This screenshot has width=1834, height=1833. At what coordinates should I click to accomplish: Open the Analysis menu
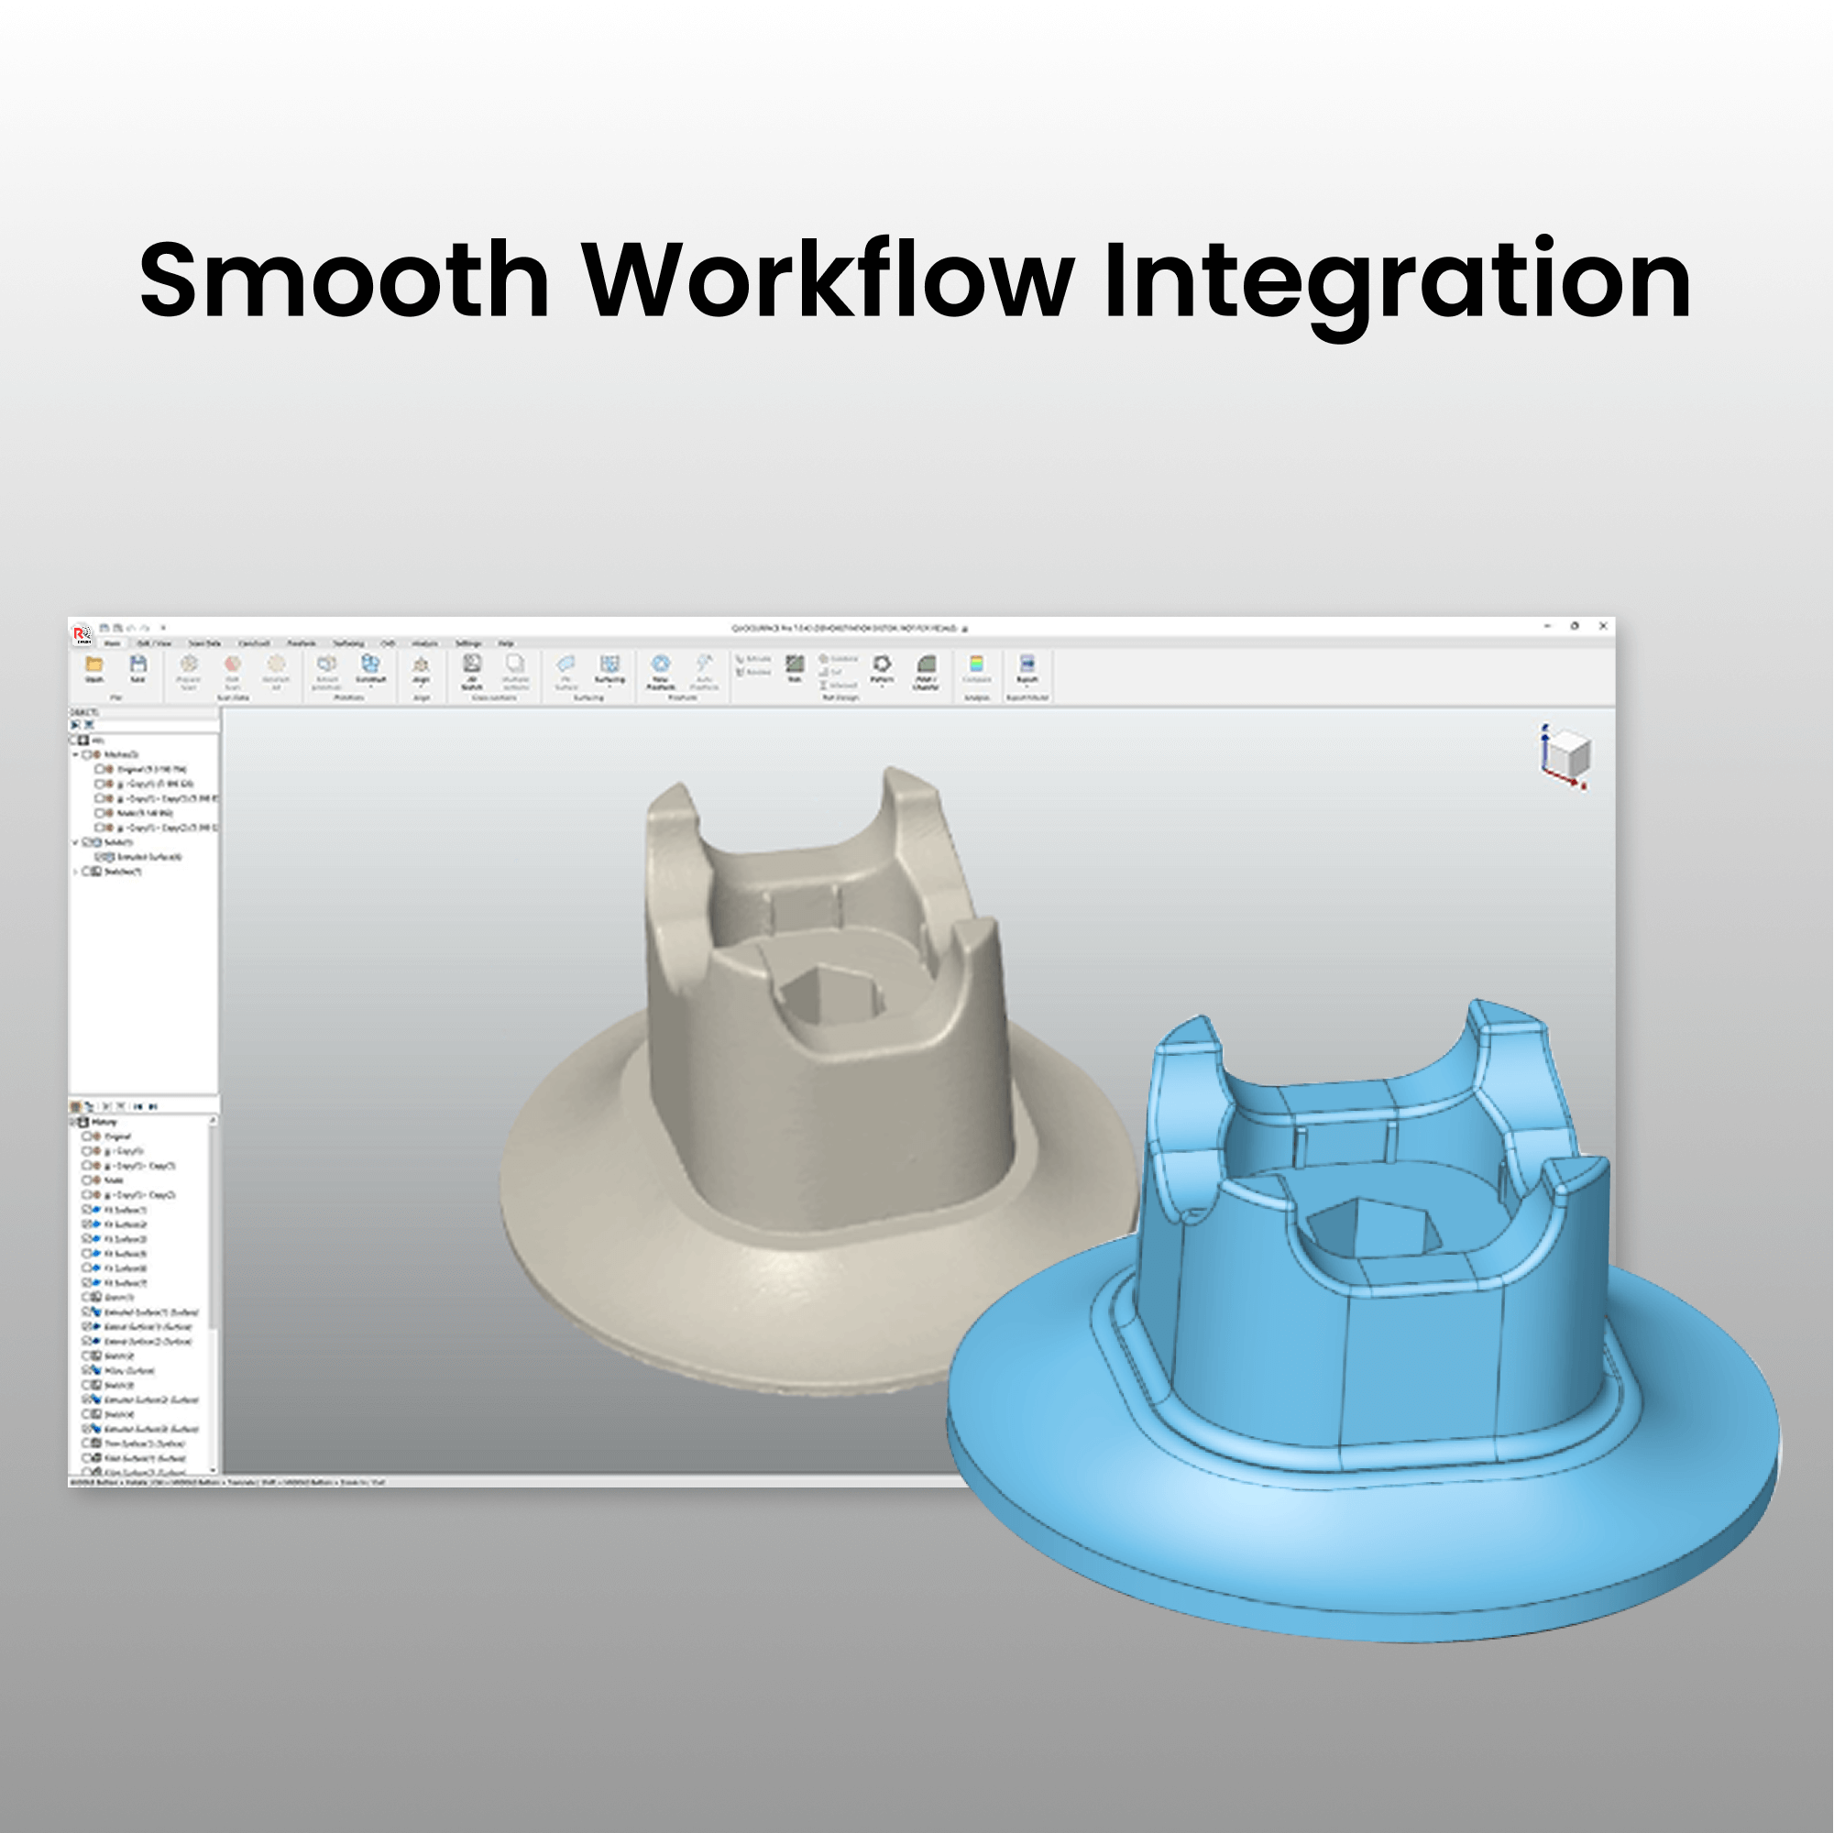point(424,644)
